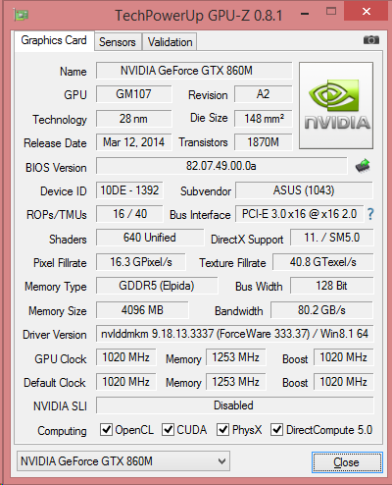Click the Die Size value 148 mm²
This screenshot has height=485, width=392.
point(263,119)
